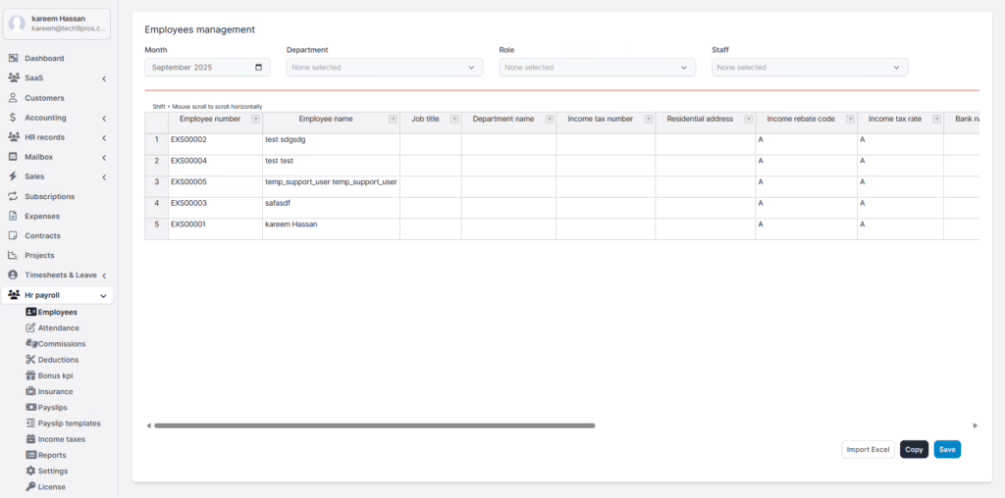Screen dimensions: 1005x498
Task: Click the Insurance medical kit icon
Action: tap(30, 391)
